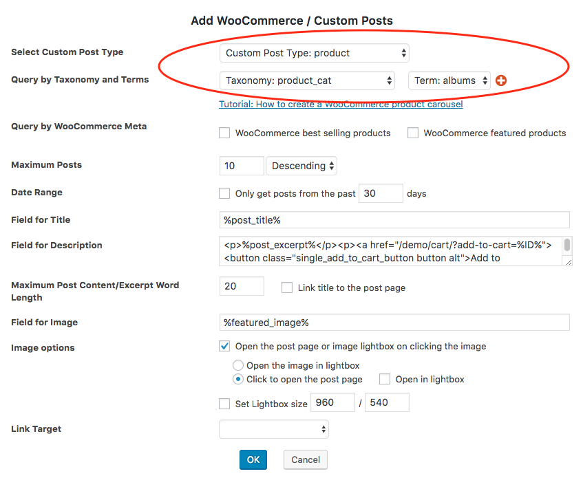Click the Maximum Posts number field
This screenshot has height=478, width=583.
click(242, 166)
